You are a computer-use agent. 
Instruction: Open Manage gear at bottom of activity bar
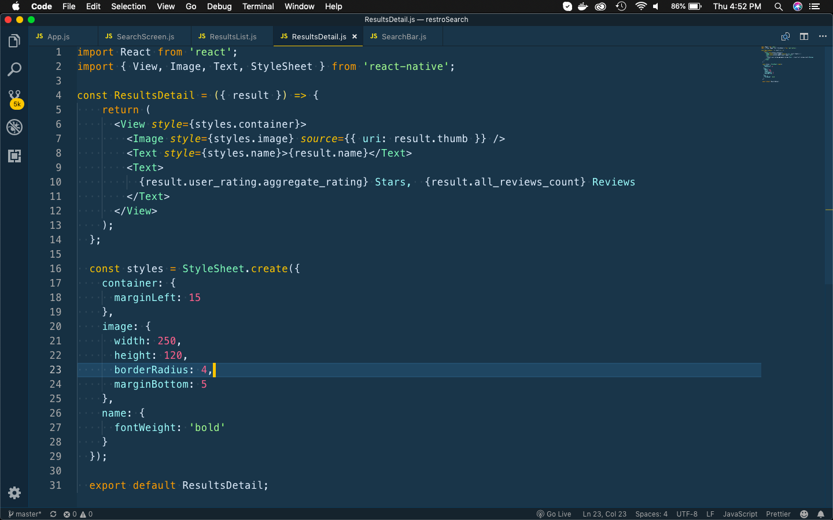click(x=14, y=493)
